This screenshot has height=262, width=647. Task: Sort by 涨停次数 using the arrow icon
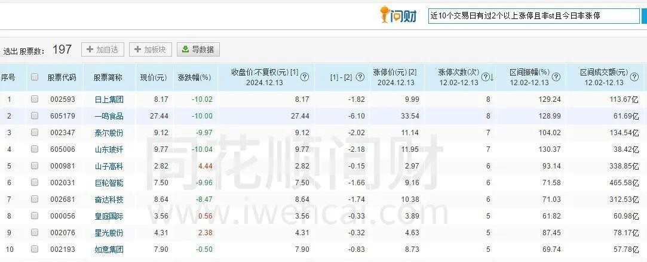(x=492, y=77)
